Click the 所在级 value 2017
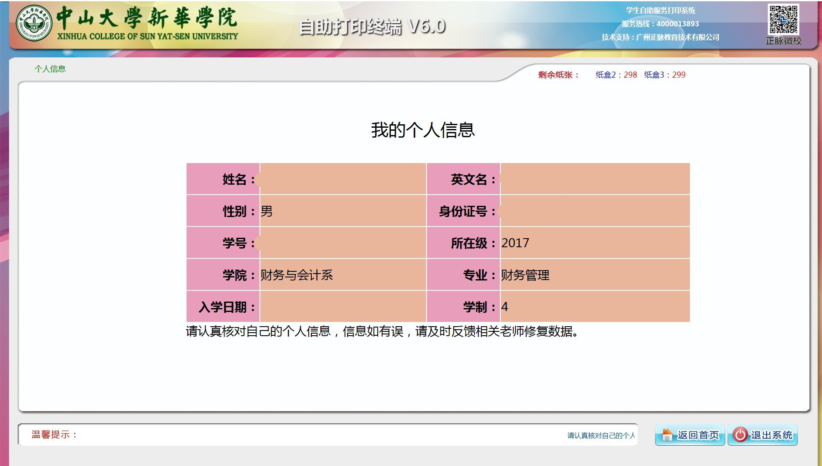Viewport: 822px width, 466px height. [x=515, y=243]
